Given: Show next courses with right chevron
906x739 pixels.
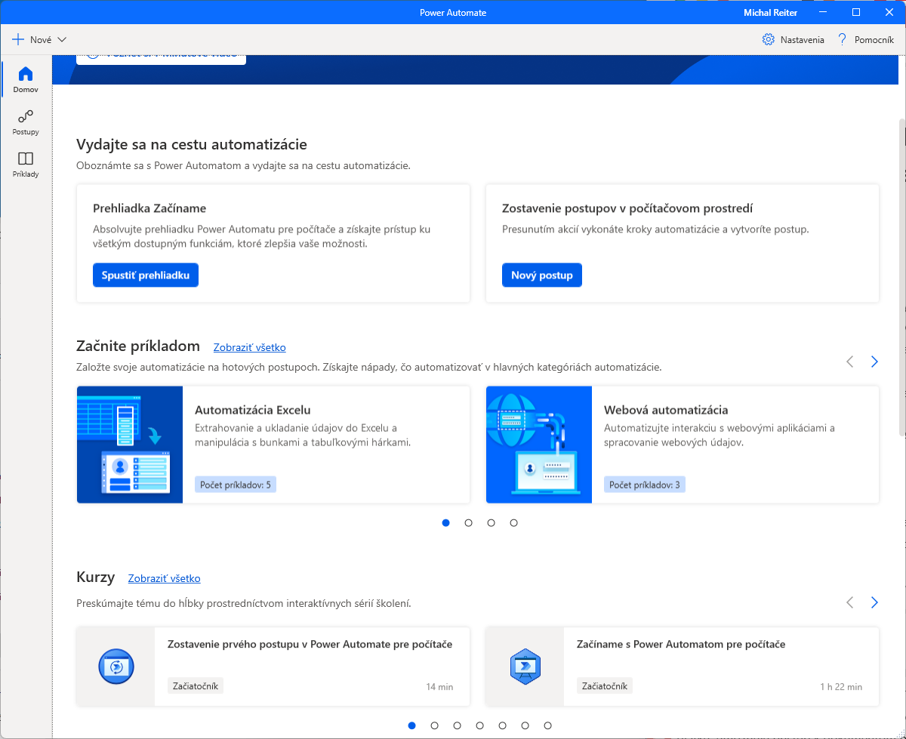Looking at the screenshot, I should click(x=874, y=602).
